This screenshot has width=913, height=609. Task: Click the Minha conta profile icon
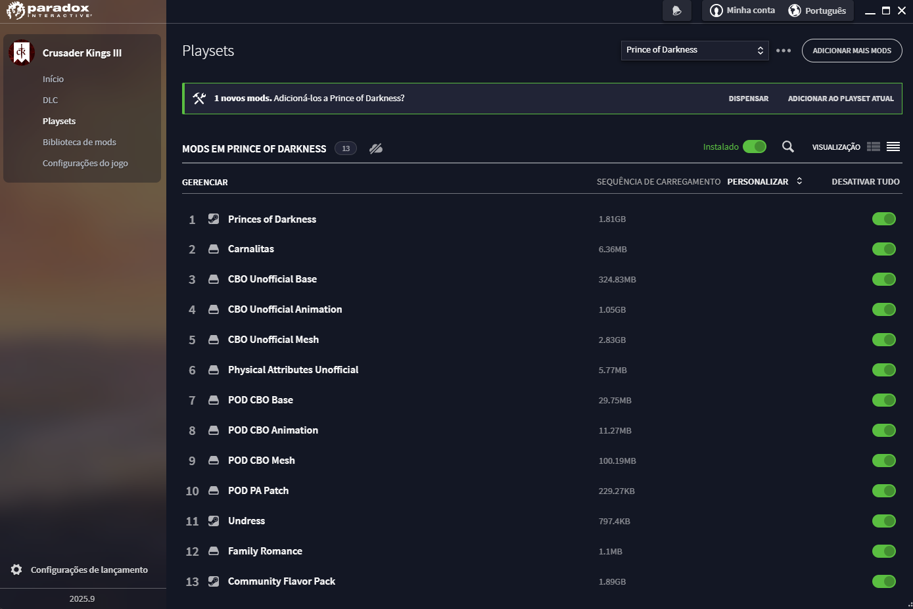pos(716,11)
